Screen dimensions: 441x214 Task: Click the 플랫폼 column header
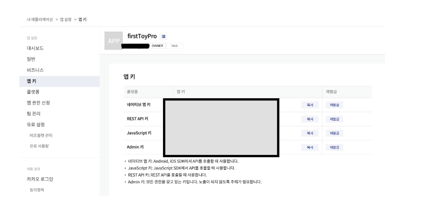132,92
